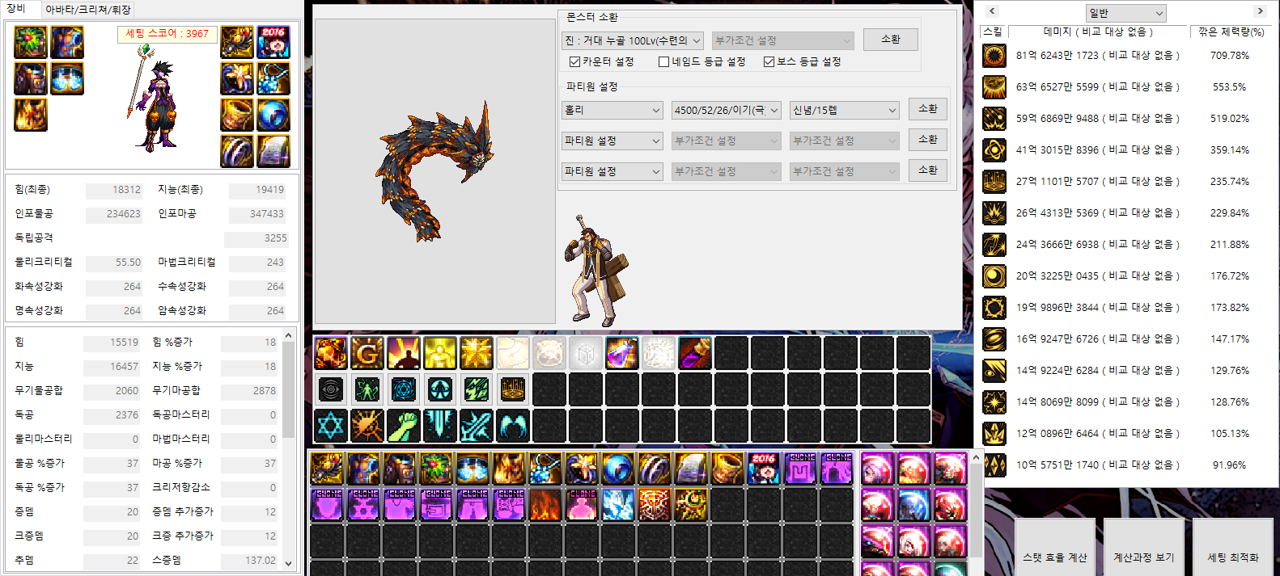
Task: Click the 2016 title icon in inventory row
Action: tap(763, 469)
